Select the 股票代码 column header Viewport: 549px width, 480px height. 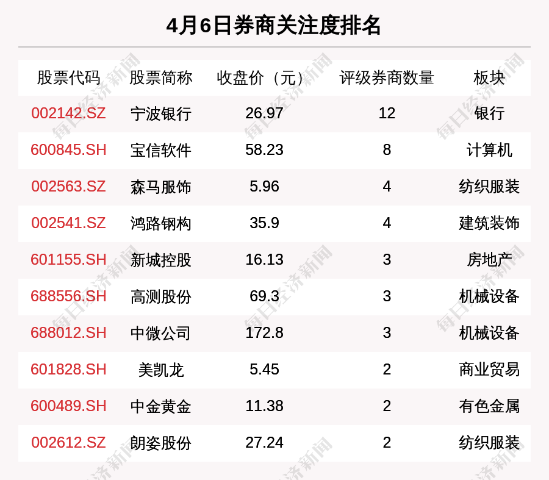click(x=68, y=77)
